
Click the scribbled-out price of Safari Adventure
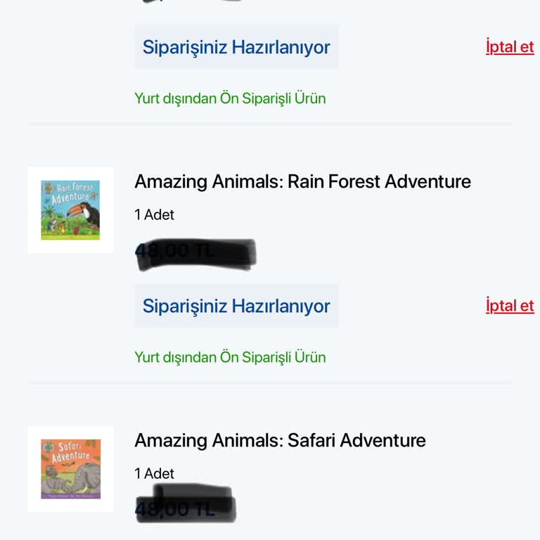coord(184,506)
